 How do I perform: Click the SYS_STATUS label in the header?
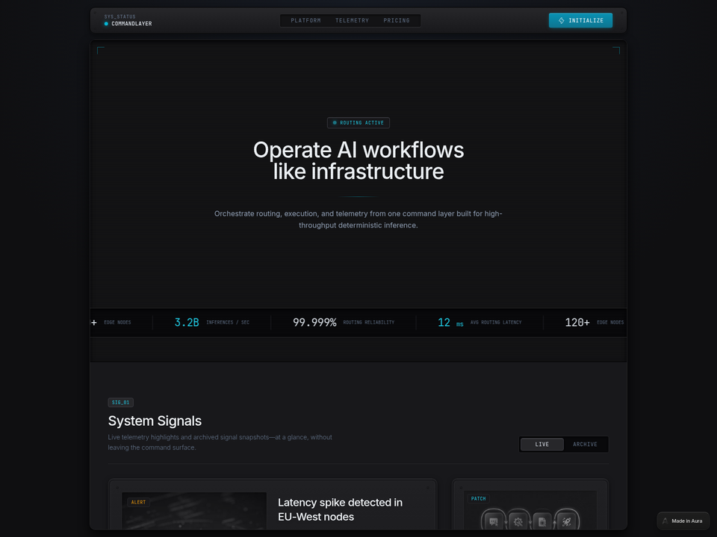click(x=119, y=16)
